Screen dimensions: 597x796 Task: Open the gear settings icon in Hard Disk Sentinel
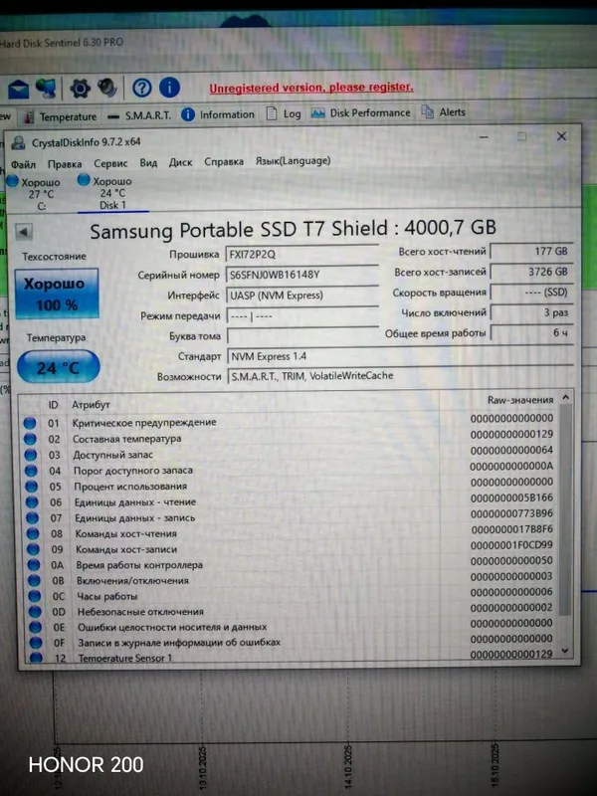(80, 89)
